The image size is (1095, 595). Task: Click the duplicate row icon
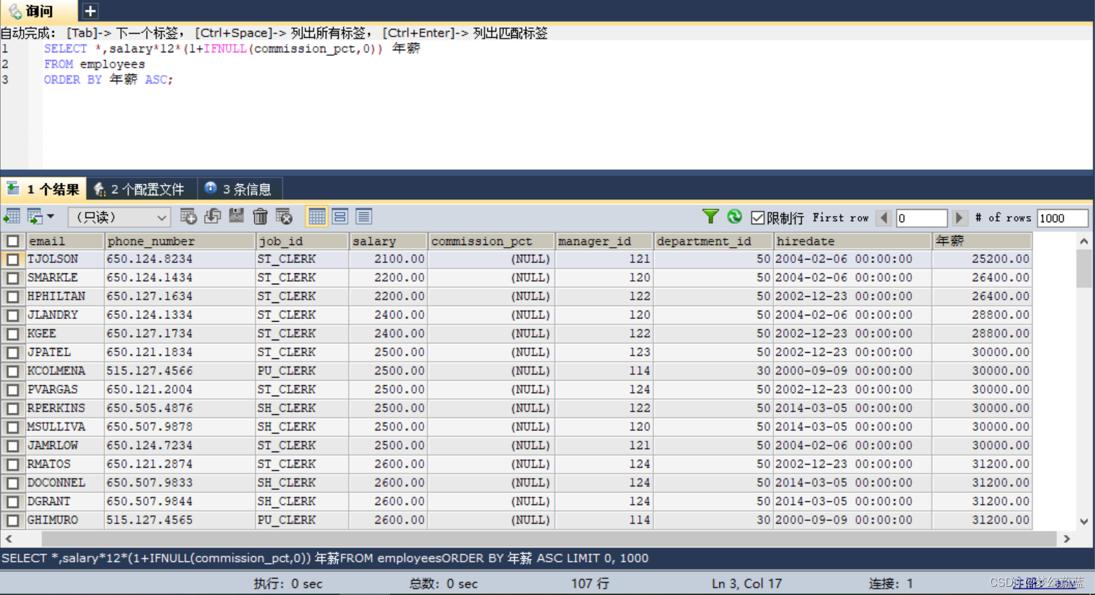[213, 217]
